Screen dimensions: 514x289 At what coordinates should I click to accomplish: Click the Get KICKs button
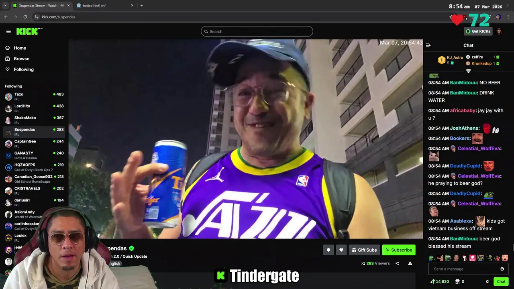[478, 31]
